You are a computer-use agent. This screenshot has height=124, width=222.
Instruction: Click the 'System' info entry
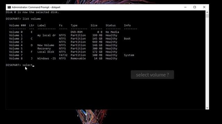[x=129, y=55]
